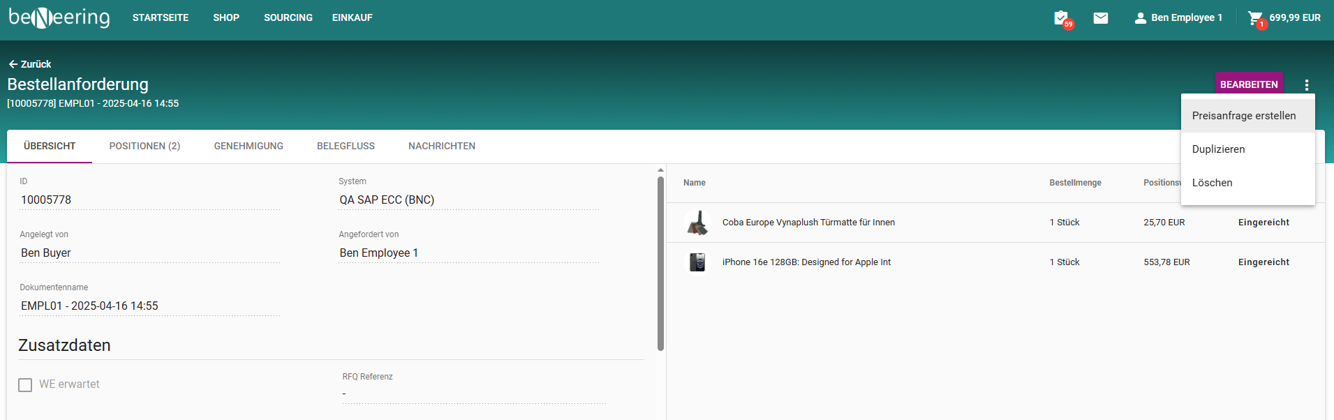Click the iPhone 16e product thumbnail

tap(697, 262)
